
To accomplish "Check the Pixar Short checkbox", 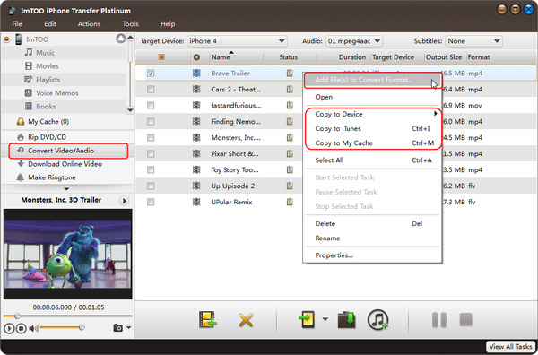I will point(151,153).
